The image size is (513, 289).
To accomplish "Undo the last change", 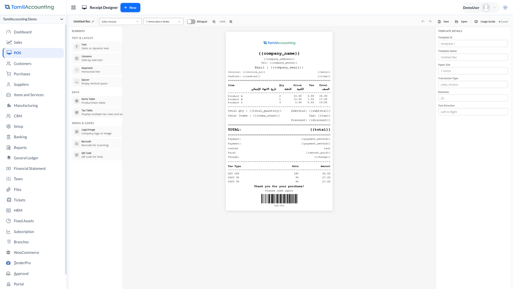I will click(423, 21).
